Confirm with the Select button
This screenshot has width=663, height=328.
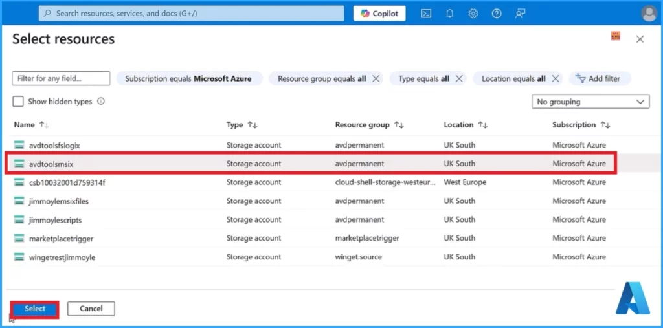[x=35, y=309]
